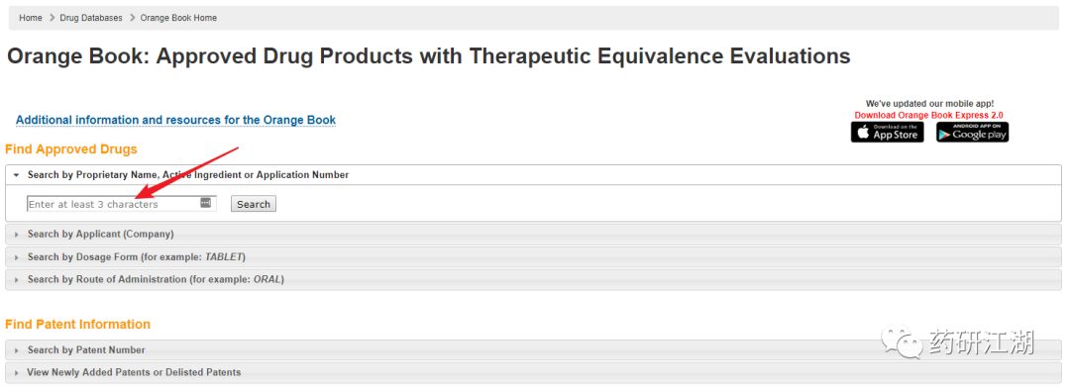Click the Search button
1070x390 pixels.
coord(254,204)
